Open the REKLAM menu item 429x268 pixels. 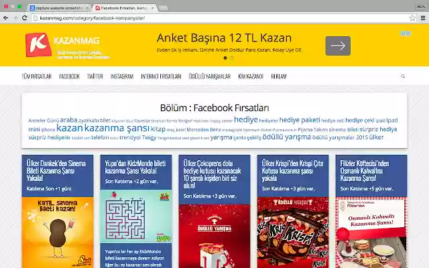279,76
